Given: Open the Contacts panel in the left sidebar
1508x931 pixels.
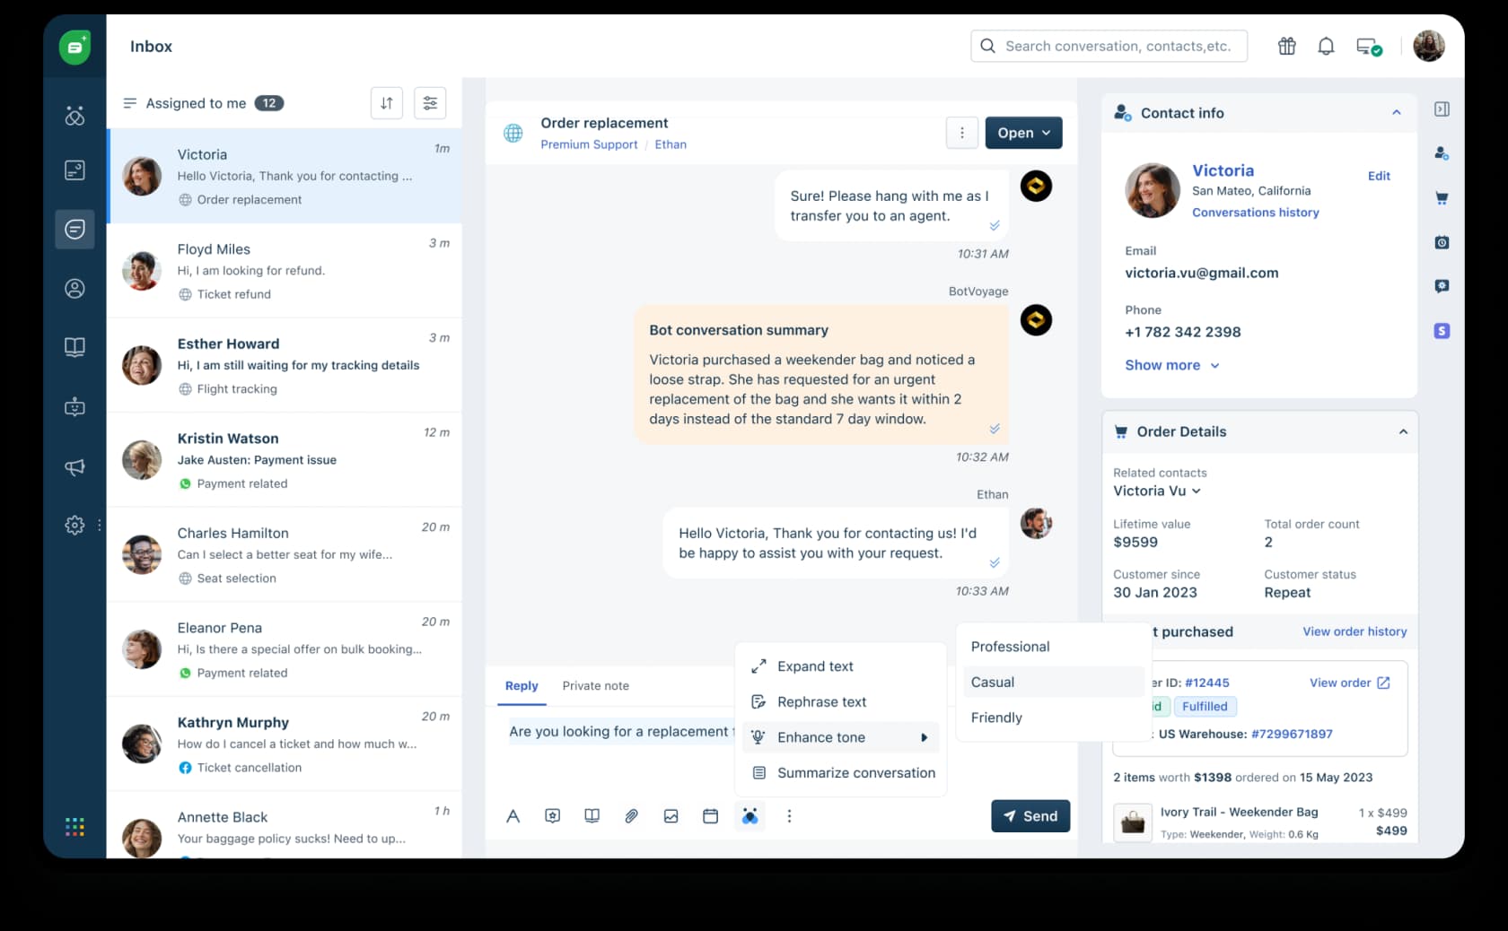Looking at the screenshot, I should click(75, 288).
